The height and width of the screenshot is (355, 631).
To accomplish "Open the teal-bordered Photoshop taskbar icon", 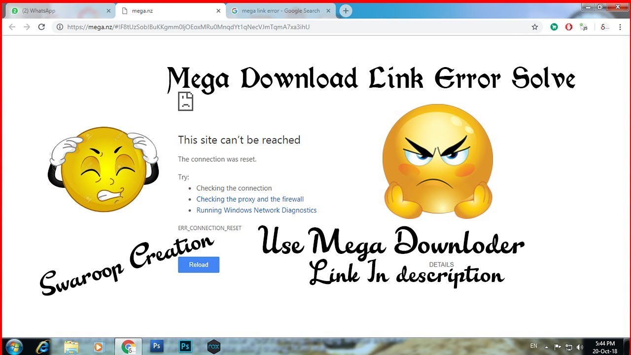I will 185,346.
